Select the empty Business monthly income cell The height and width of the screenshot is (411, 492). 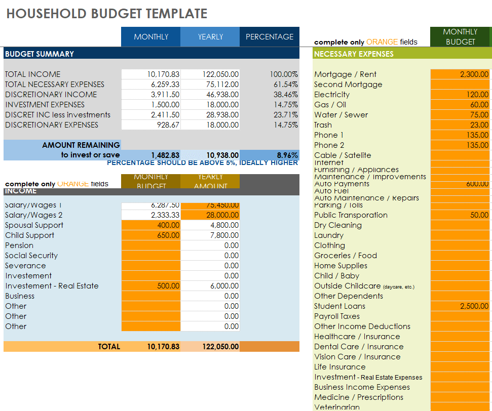[x=151, y=296]
